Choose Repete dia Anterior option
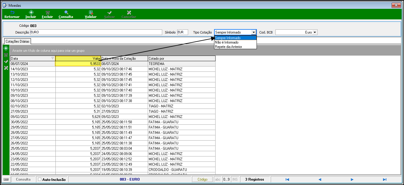The width and height of the screenshot is (404, 185). point(235,47)
